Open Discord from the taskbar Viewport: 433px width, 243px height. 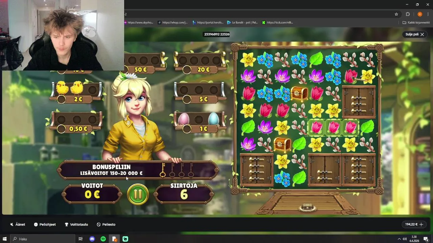92,239
